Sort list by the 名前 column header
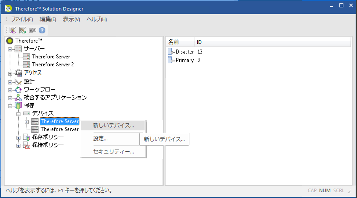The height and width of the screenshot is (198, 357). [180, 42]
